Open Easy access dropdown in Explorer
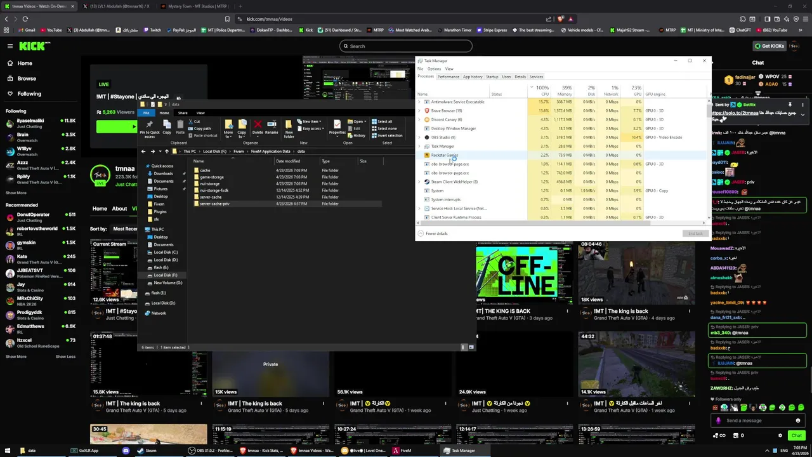 click(x=311, y=128)
